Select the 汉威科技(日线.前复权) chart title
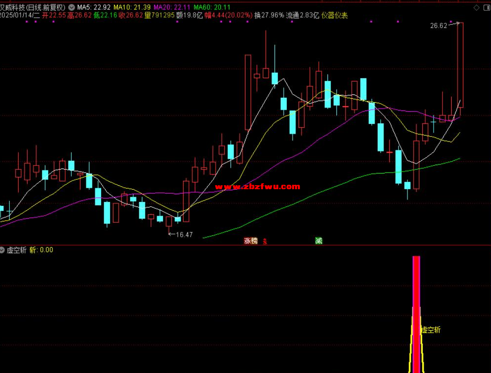This screenshot has height=373, width=491. (x=32, y=7)
